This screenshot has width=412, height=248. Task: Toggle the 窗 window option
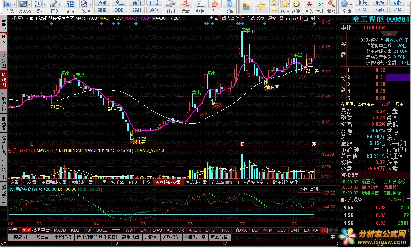click(x=288, y=18)
